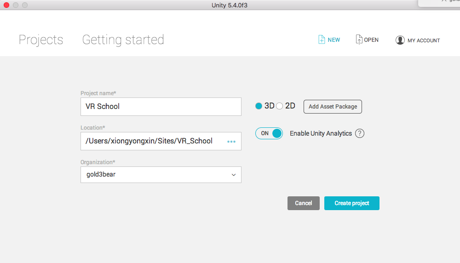The width and height of the screenshot is (460, 263).
Task: Switch to the Getting started tab
Action: [123, 40]
